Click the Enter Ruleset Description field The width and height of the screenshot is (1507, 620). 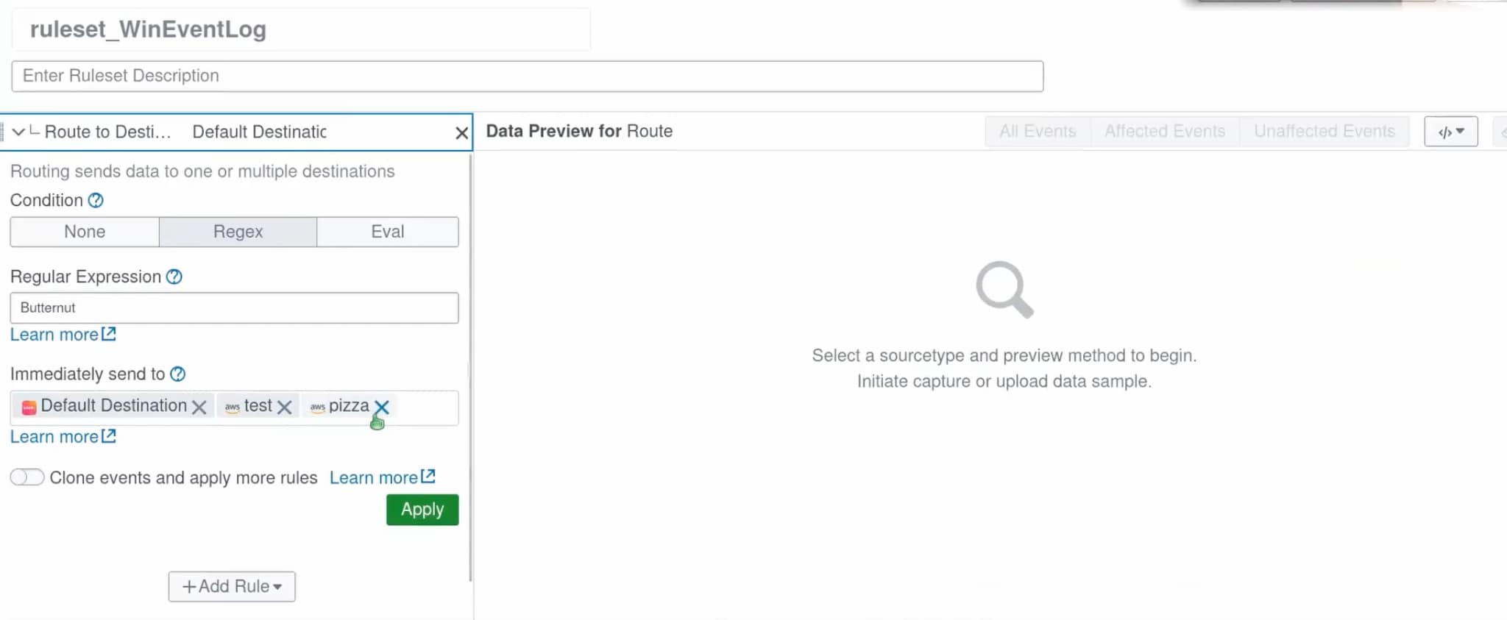tap(528, 76)
